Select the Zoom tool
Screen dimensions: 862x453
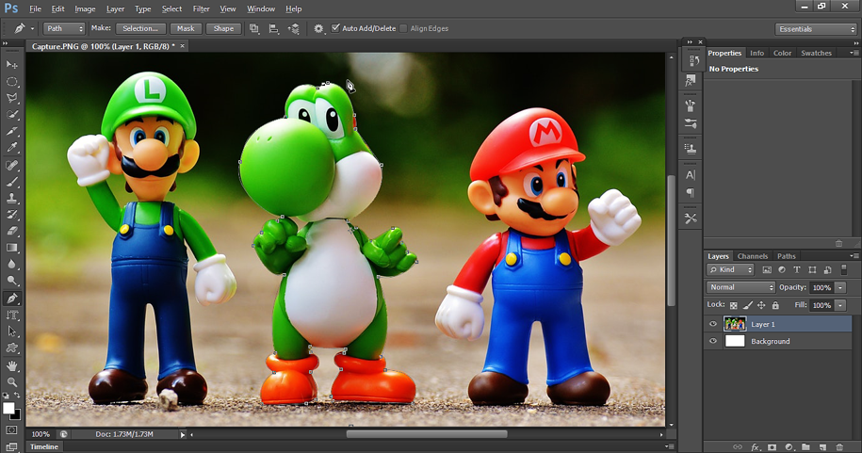click(x=11, y=382)
